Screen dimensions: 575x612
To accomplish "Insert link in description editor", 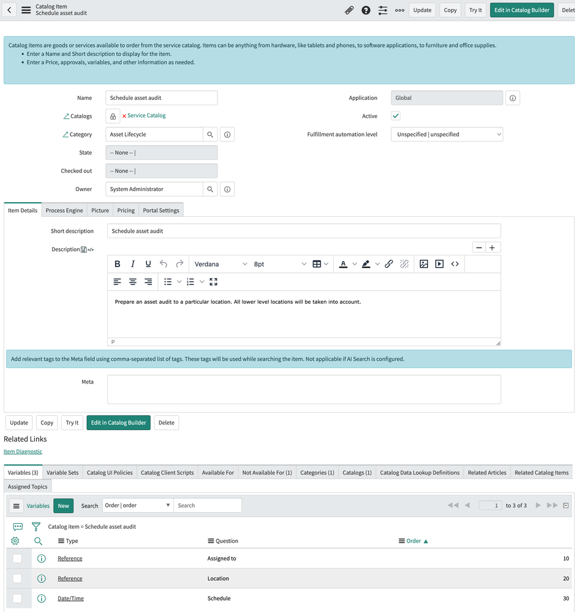I will [388, 264].
